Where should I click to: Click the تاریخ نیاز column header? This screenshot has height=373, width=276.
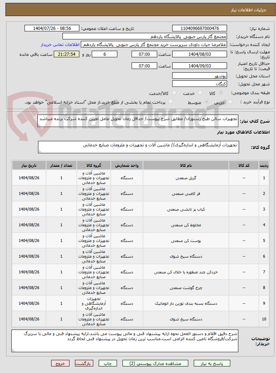click(x=29, y=165)
